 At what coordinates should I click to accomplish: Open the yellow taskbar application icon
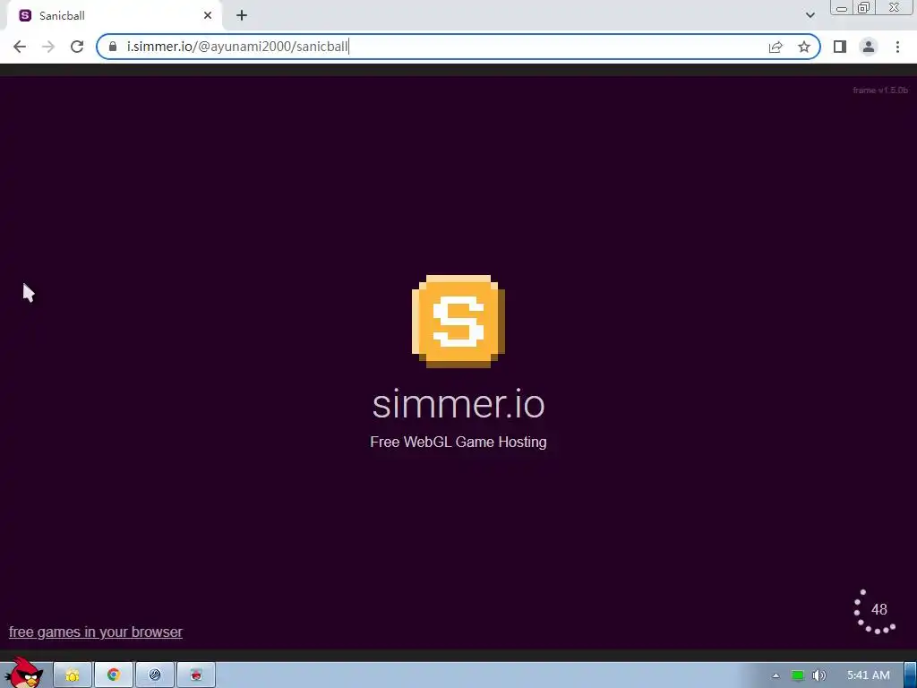tap(73, 675)
